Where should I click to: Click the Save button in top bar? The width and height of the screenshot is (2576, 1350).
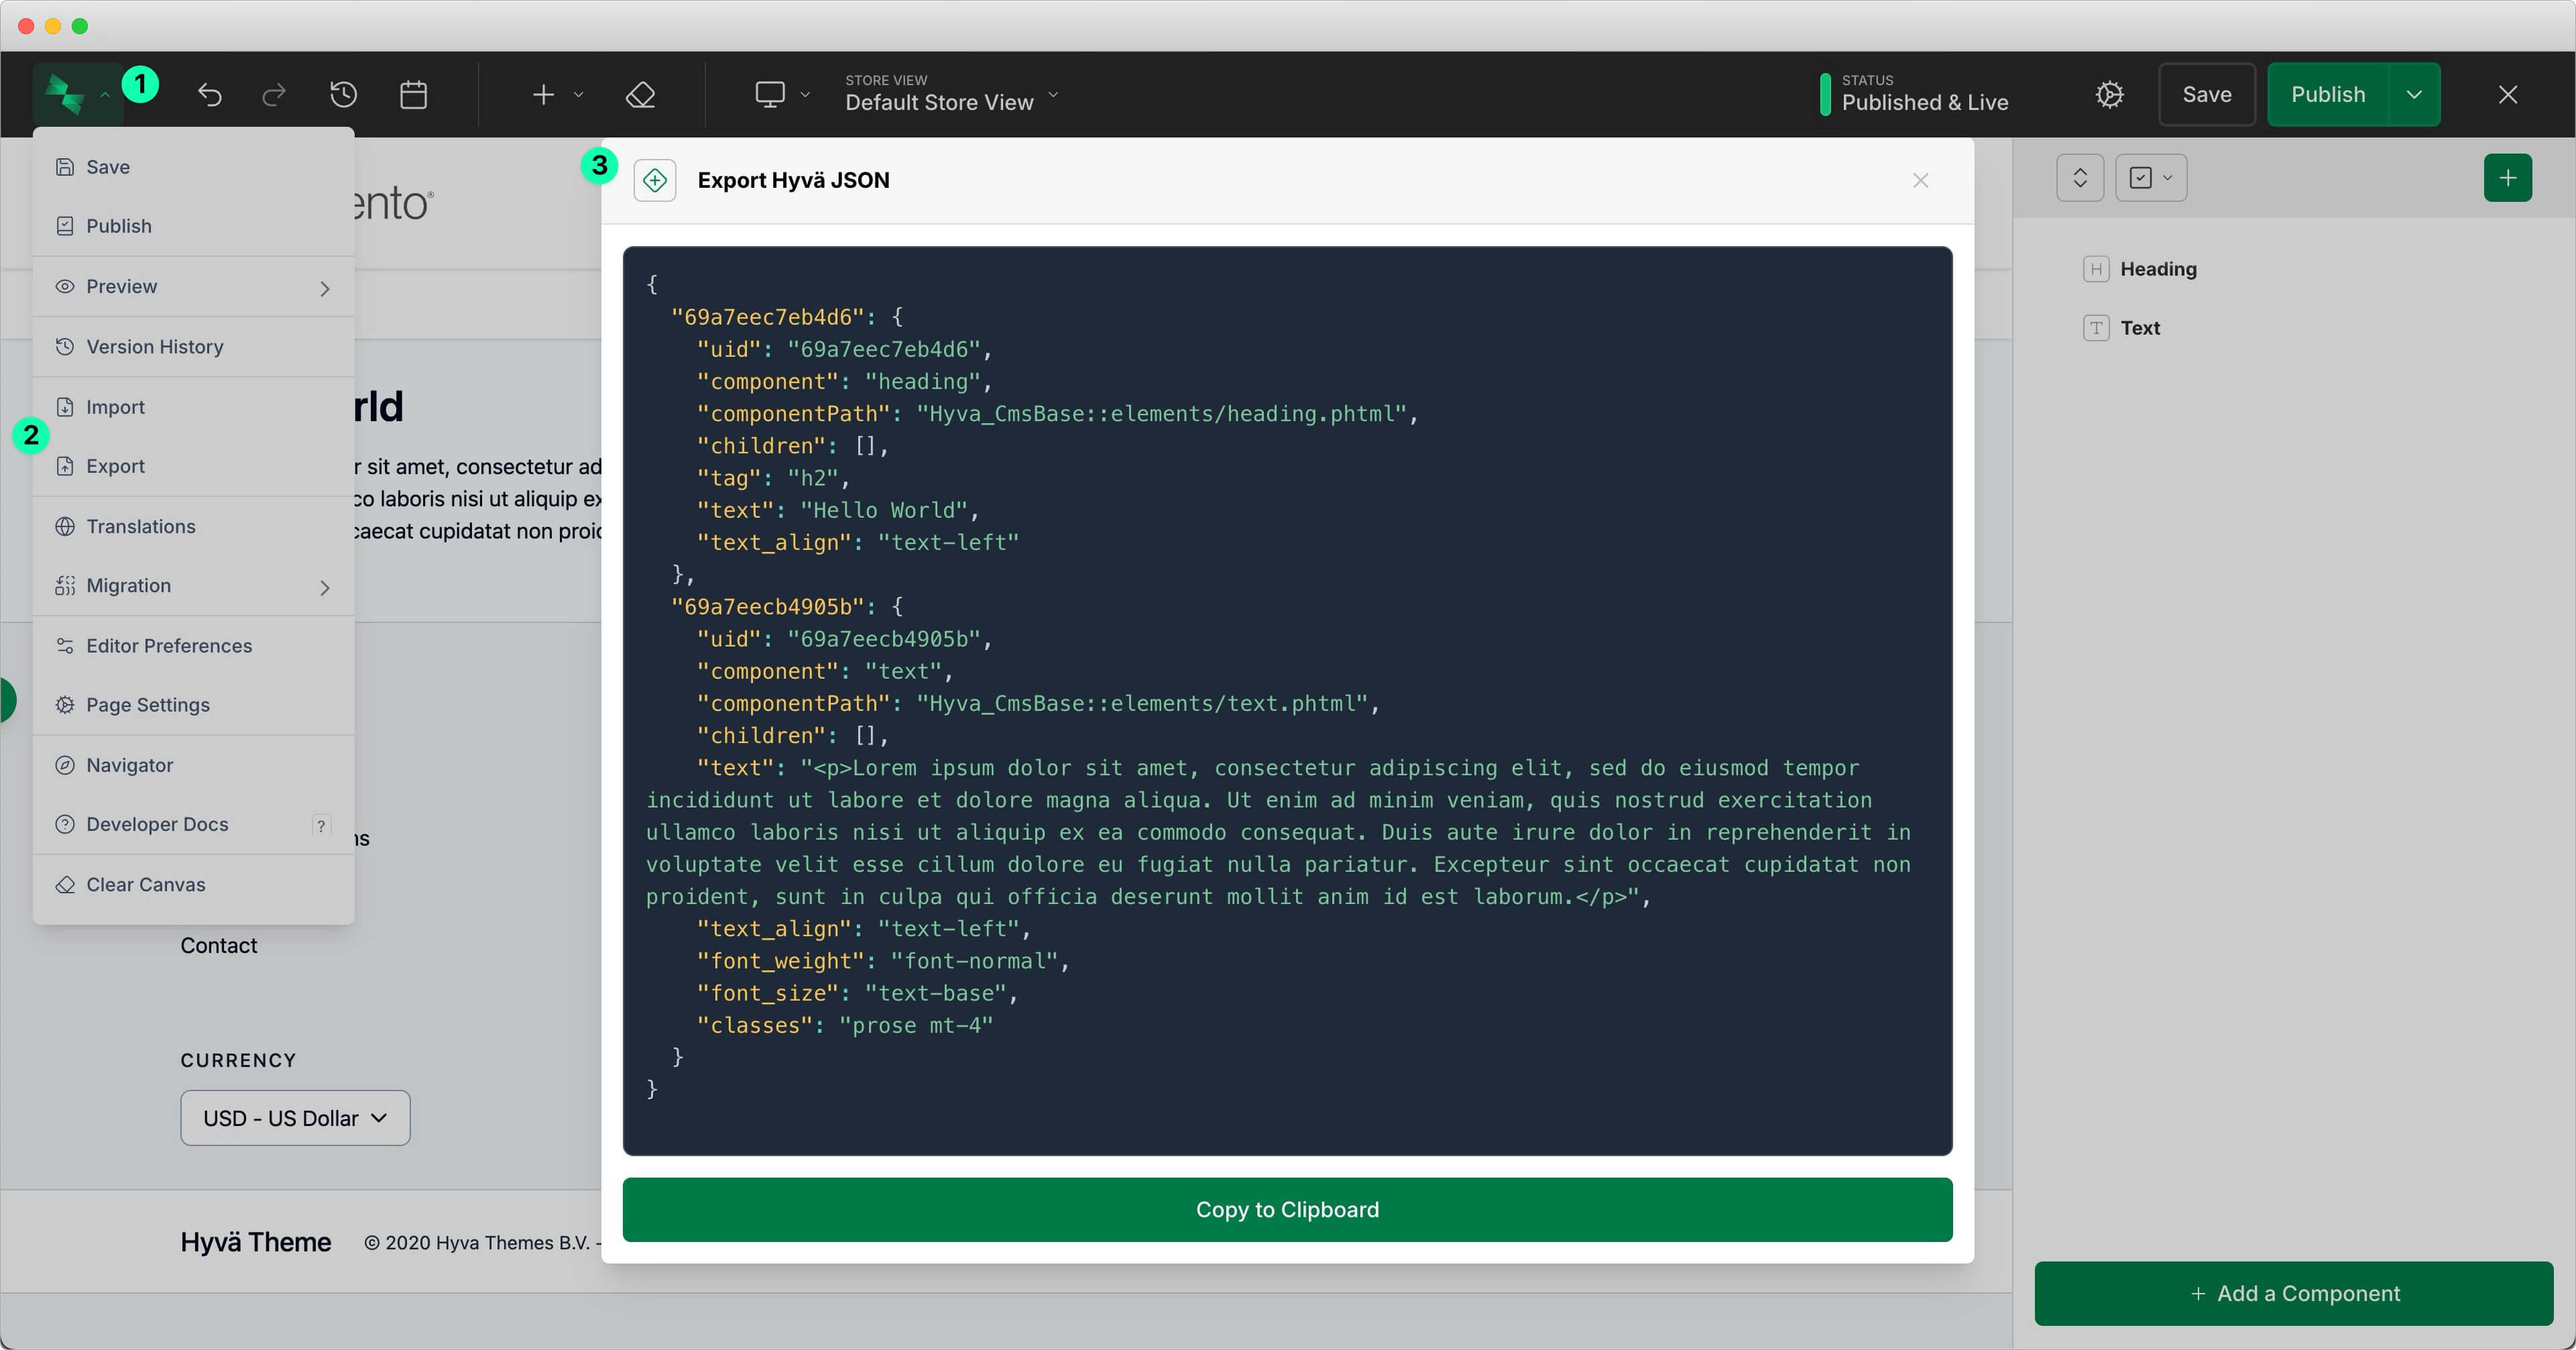(x=2206, y=94)
